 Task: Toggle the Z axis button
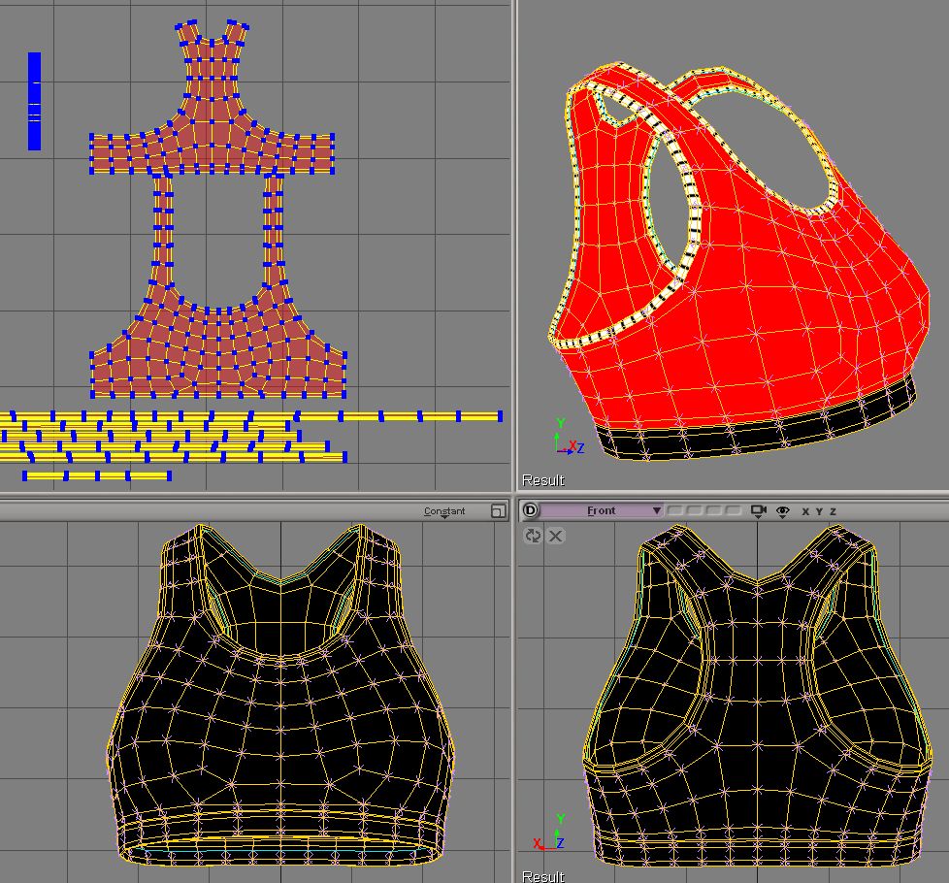tap(833, 511)
